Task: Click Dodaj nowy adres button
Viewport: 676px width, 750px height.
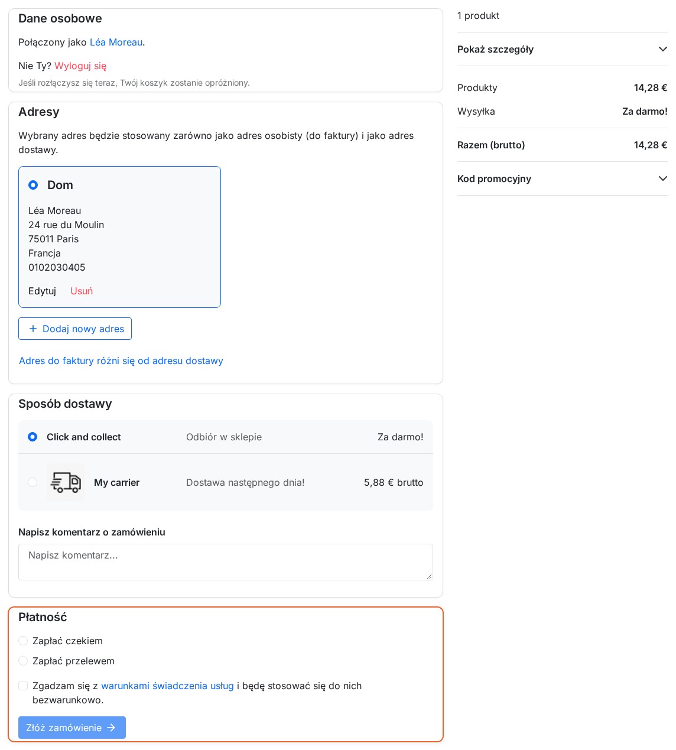Action: coord(75,329)
